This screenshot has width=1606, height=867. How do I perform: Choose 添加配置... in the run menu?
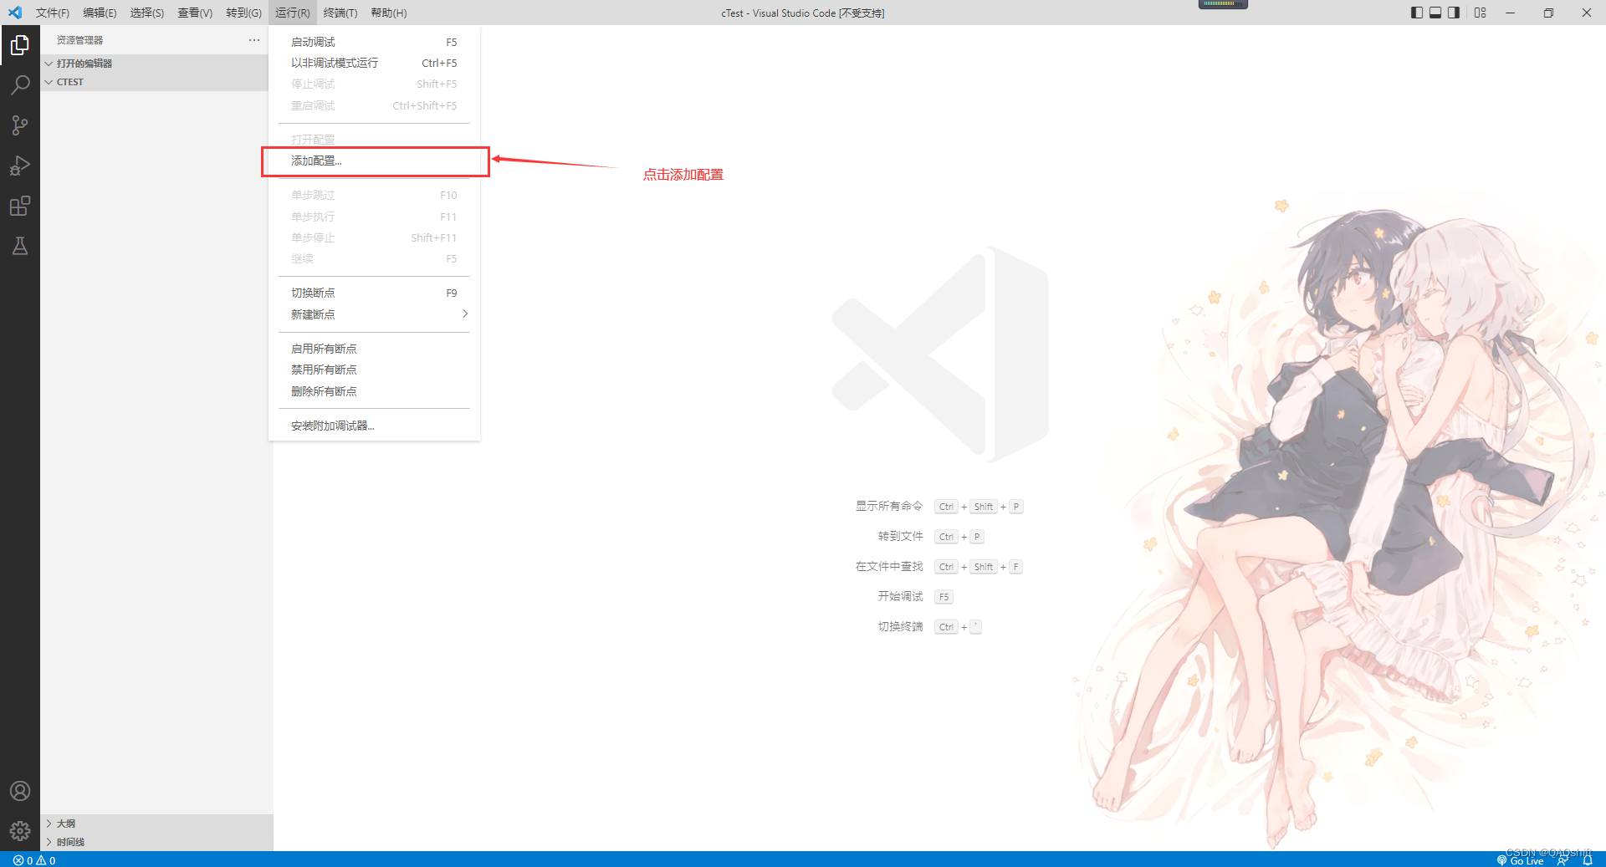pyautogui.click(x=374, y=161)
